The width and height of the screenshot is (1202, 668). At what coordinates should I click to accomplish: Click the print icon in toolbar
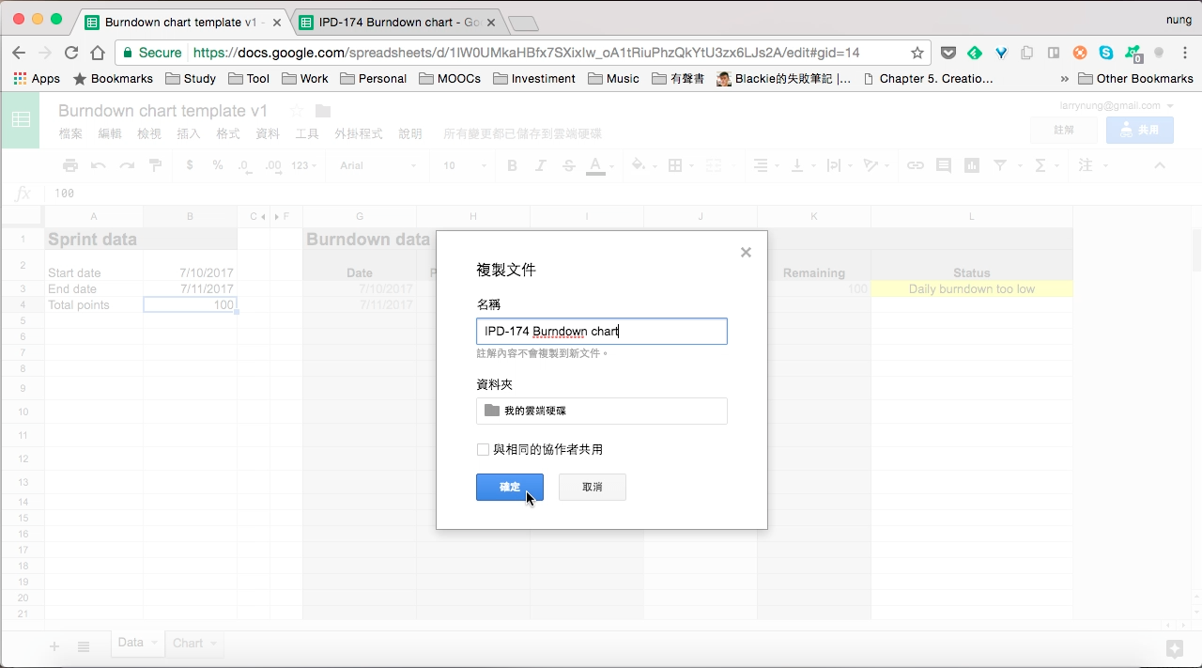(x=70, y=165)
